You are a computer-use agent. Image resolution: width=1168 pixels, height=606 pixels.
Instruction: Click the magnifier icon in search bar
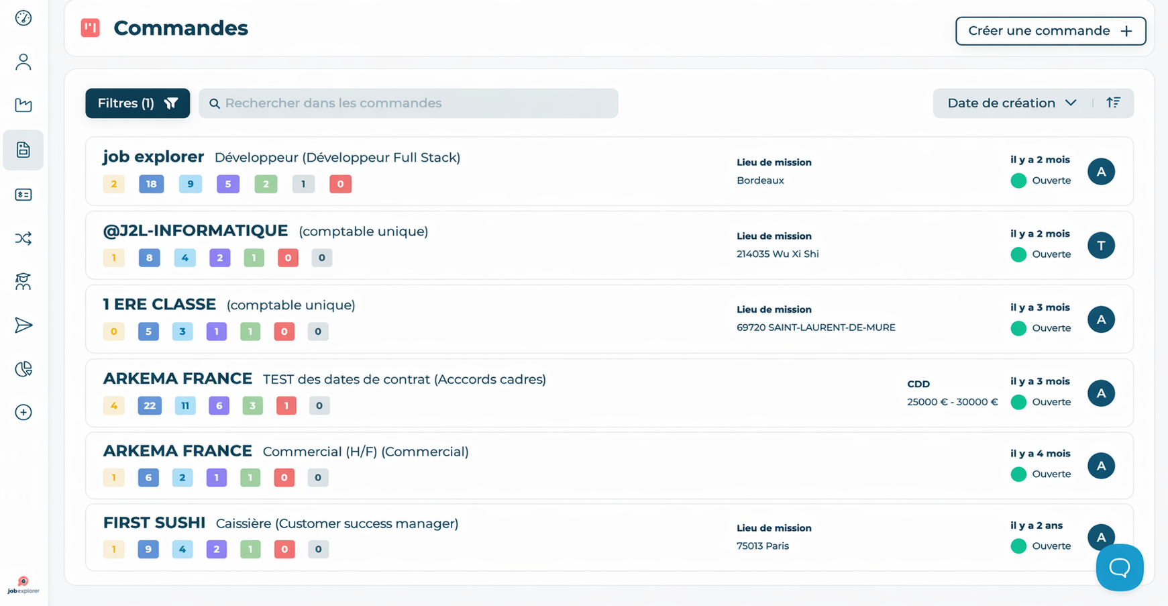click(x=215, y=103)
